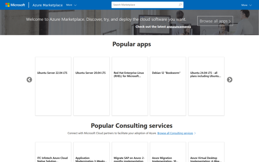Open the Debian 12 "Bookworm" card
Screen dimensions: 259x162
pyautogui.click(x=168, y=86)
